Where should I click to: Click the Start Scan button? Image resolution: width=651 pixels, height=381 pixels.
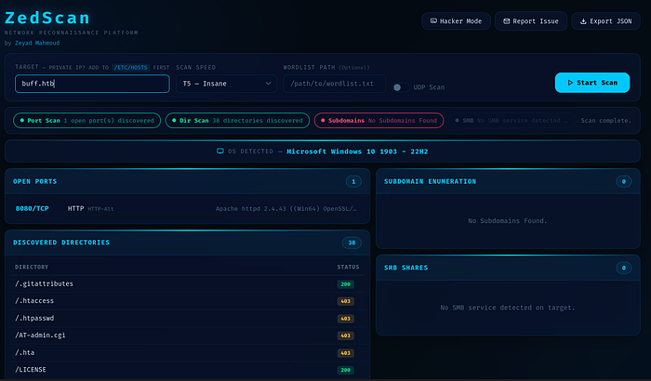point(592,83)
